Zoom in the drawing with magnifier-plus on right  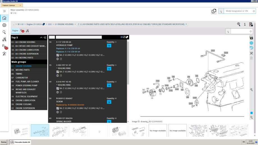click(252, 89)
